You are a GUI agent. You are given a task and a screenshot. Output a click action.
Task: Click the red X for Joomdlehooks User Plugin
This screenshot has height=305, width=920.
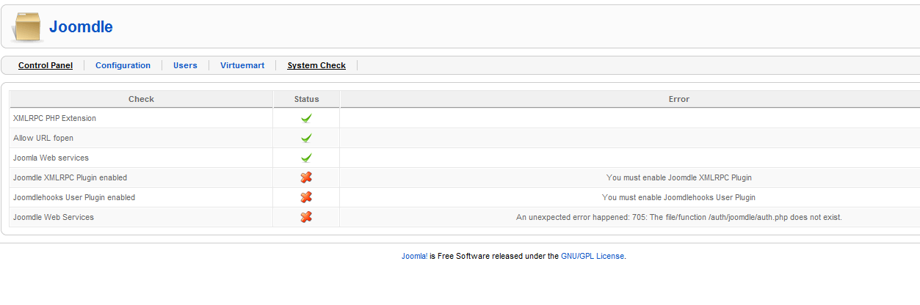click(x=306, y=197)
